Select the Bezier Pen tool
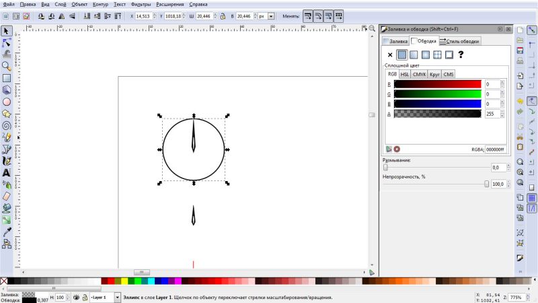The width and height of the screenshot is (538, 303). pyautogui.click(x=7, y=149)
